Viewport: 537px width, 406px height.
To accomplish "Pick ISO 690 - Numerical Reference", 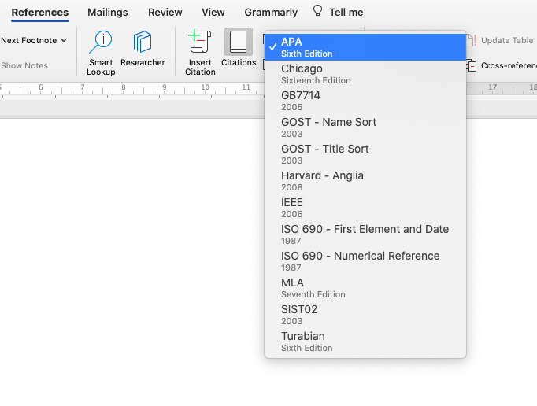I will 365,260.
